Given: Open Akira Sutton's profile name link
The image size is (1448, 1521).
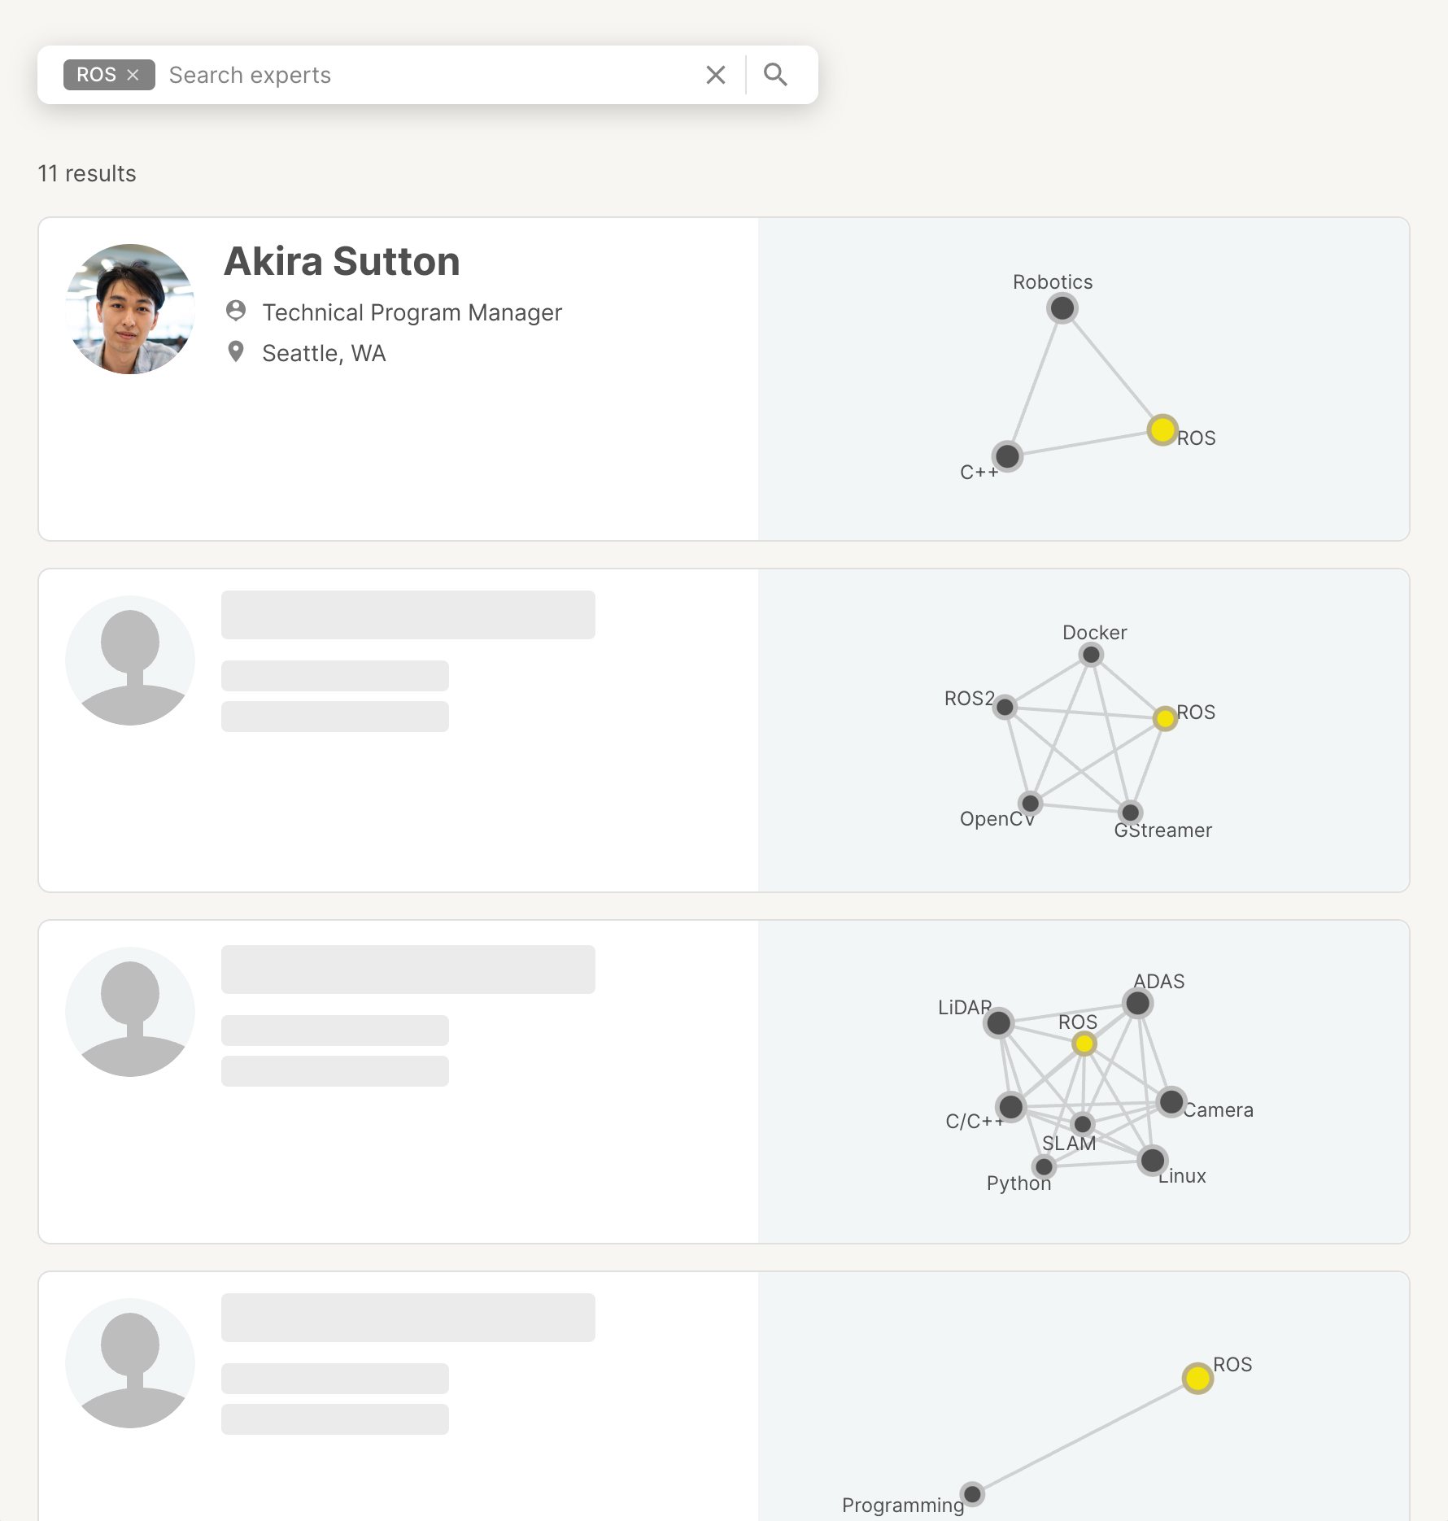Looking at the screenshot, I should point(342,262).
